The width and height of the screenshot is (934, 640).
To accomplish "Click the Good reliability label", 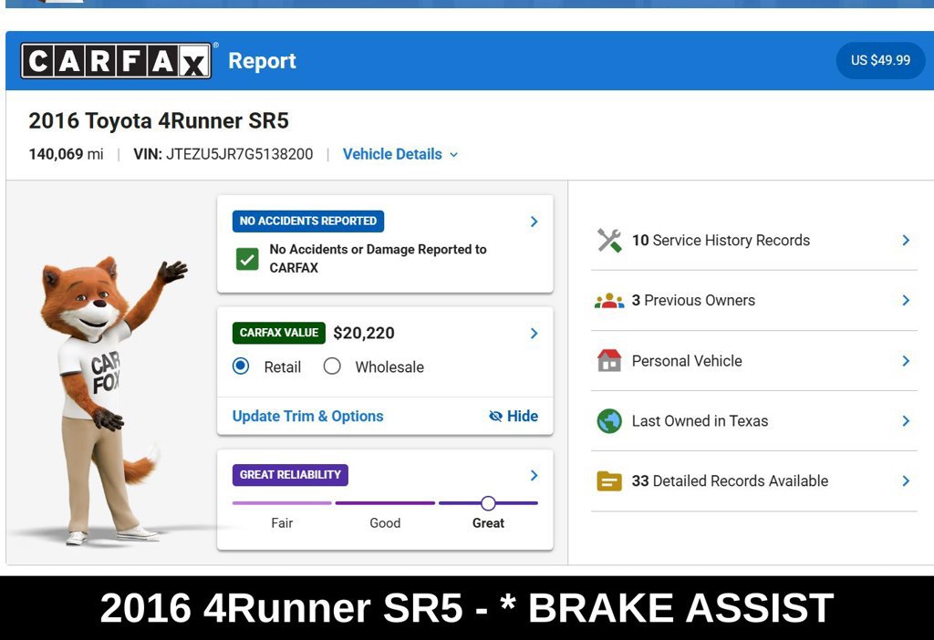I will (385, 523).
